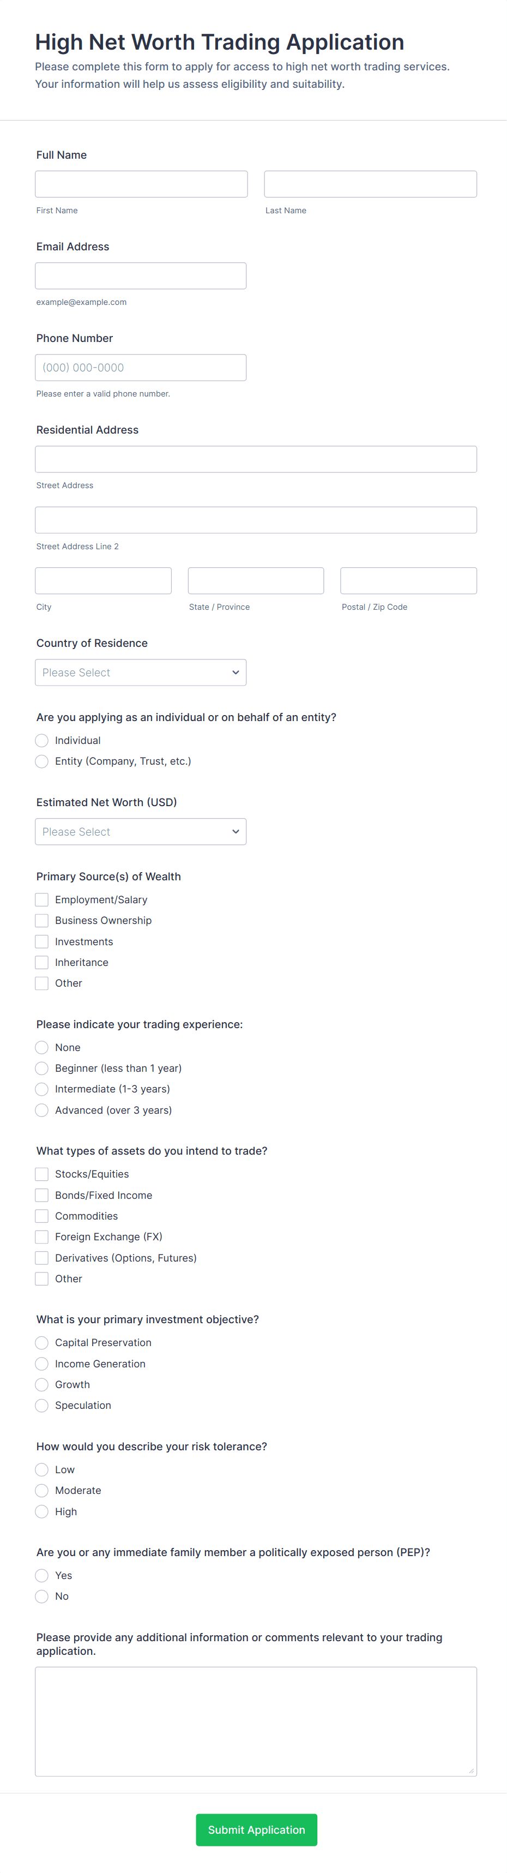Choose Moderate risk tolerance
Viewport: 507px width, 1873px height.
click(x=42, y=1491)
